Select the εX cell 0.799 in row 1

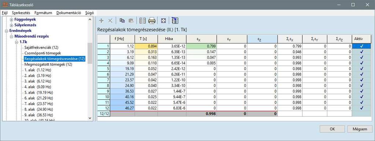[201, 46]
